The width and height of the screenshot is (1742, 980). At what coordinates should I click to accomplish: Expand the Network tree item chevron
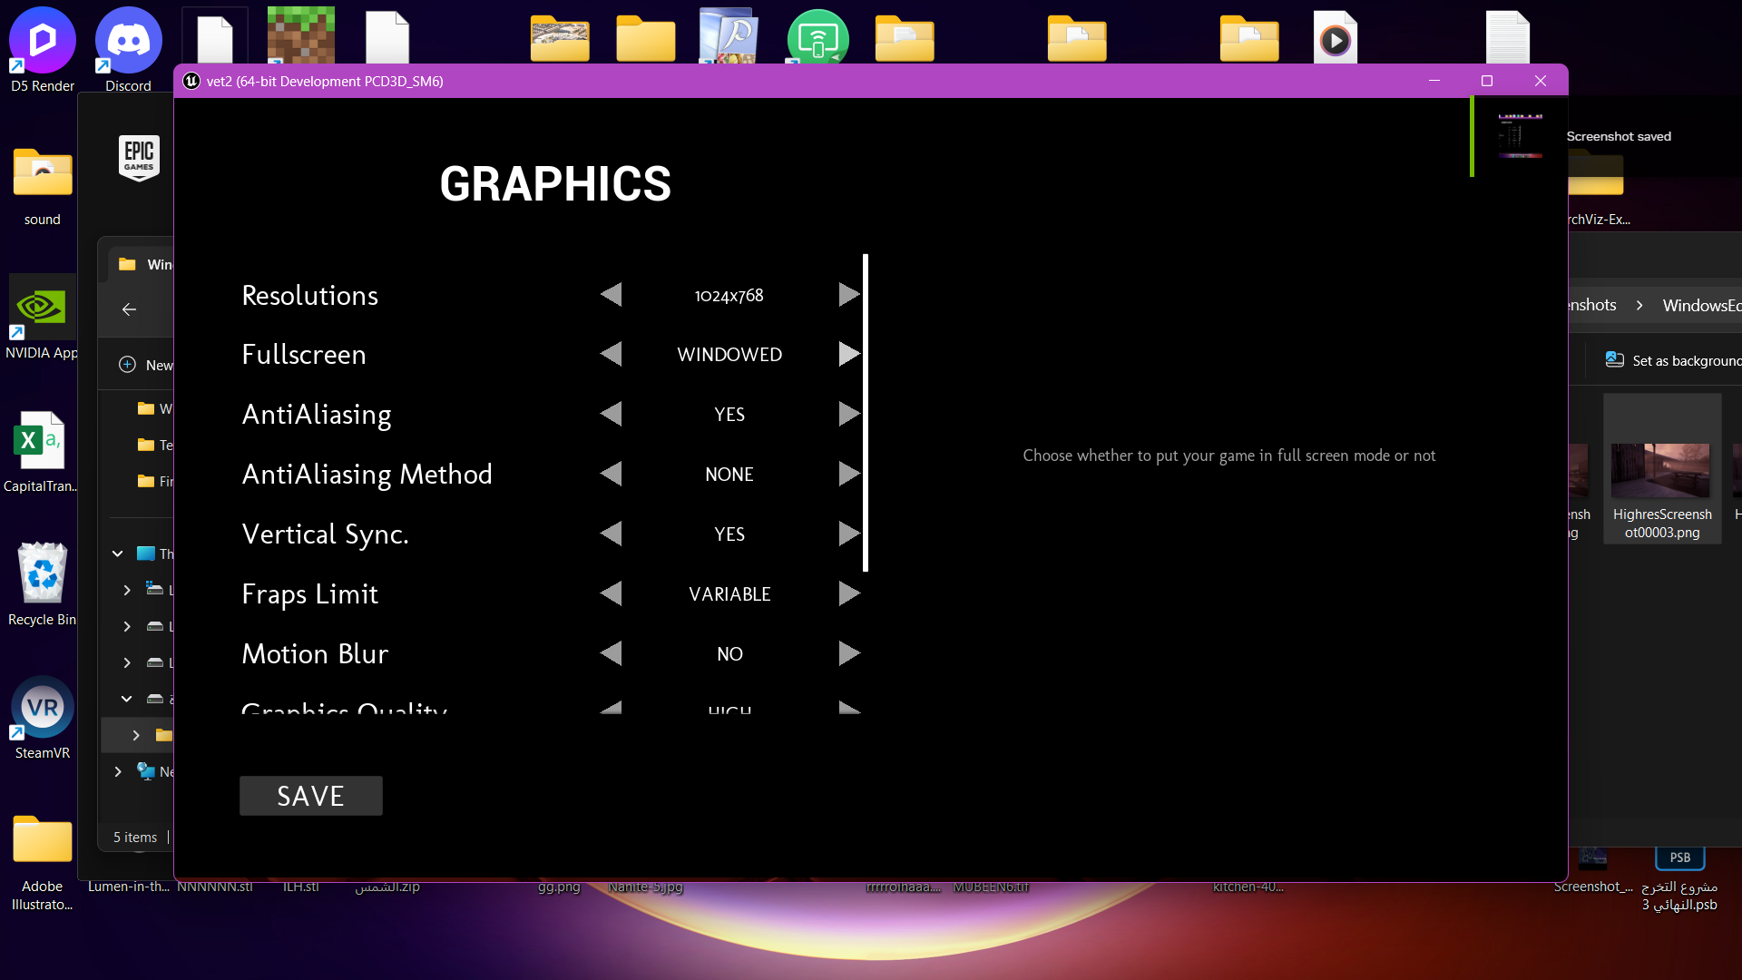coord(118,771)
